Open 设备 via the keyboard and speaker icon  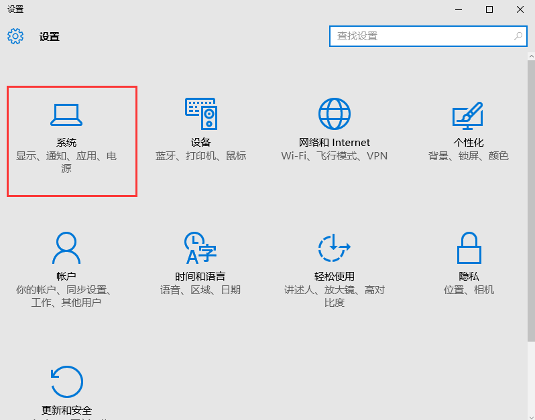pyautogui.click(x=200, y=114)
